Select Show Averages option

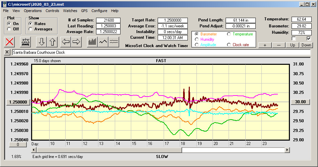(x=30, y=29)
